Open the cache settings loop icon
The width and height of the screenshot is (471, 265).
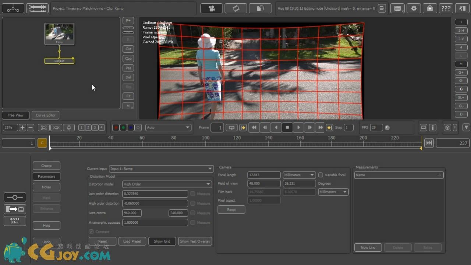(x=231, y=127)
